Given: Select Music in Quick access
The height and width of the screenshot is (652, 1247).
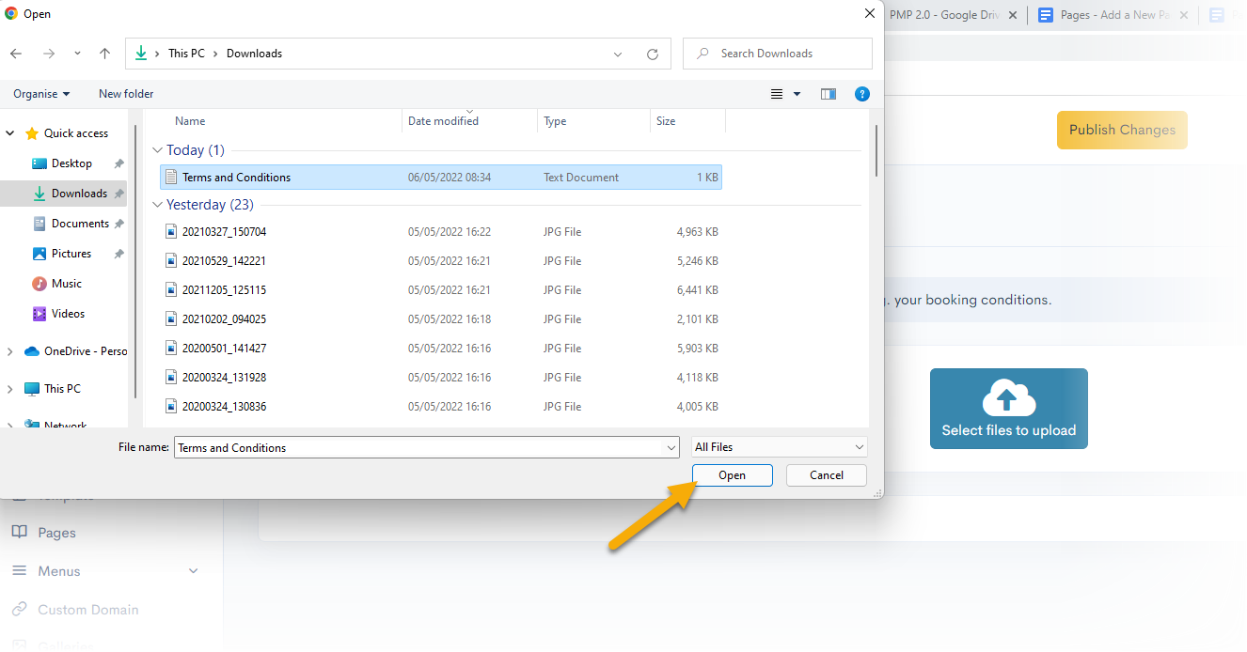Looking at the screenshot, I should pyautogui.click(x=66, y=284).
